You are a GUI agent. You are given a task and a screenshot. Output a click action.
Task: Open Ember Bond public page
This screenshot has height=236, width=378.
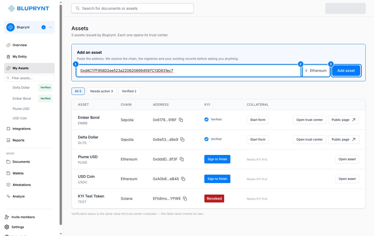click(x=344, y=120)
